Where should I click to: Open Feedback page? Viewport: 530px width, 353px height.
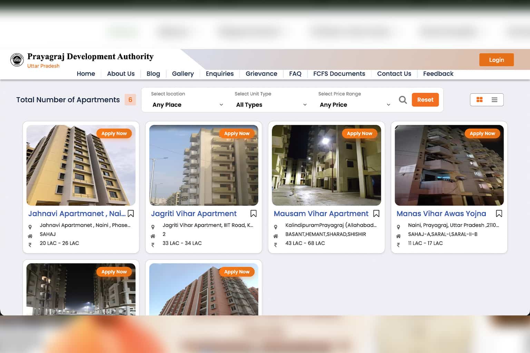(438, 74)
